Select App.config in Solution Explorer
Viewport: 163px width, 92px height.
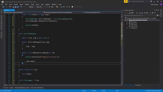[x=134, y=26]
